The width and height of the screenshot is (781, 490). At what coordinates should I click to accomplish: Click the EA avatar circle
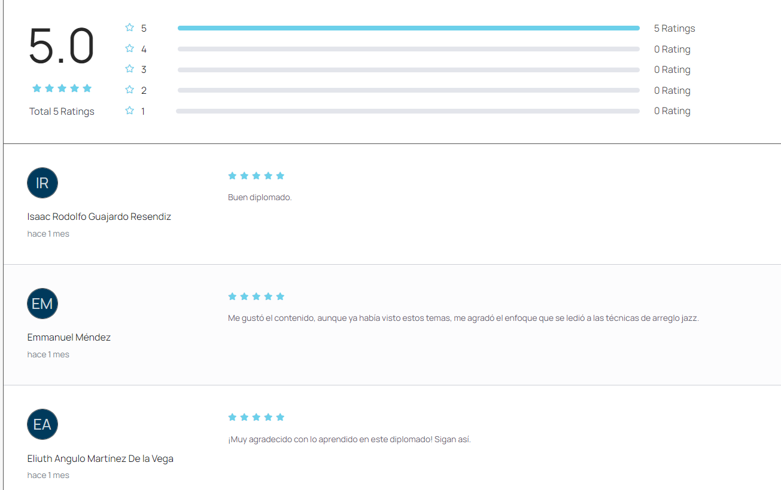[x=42, y=424]
